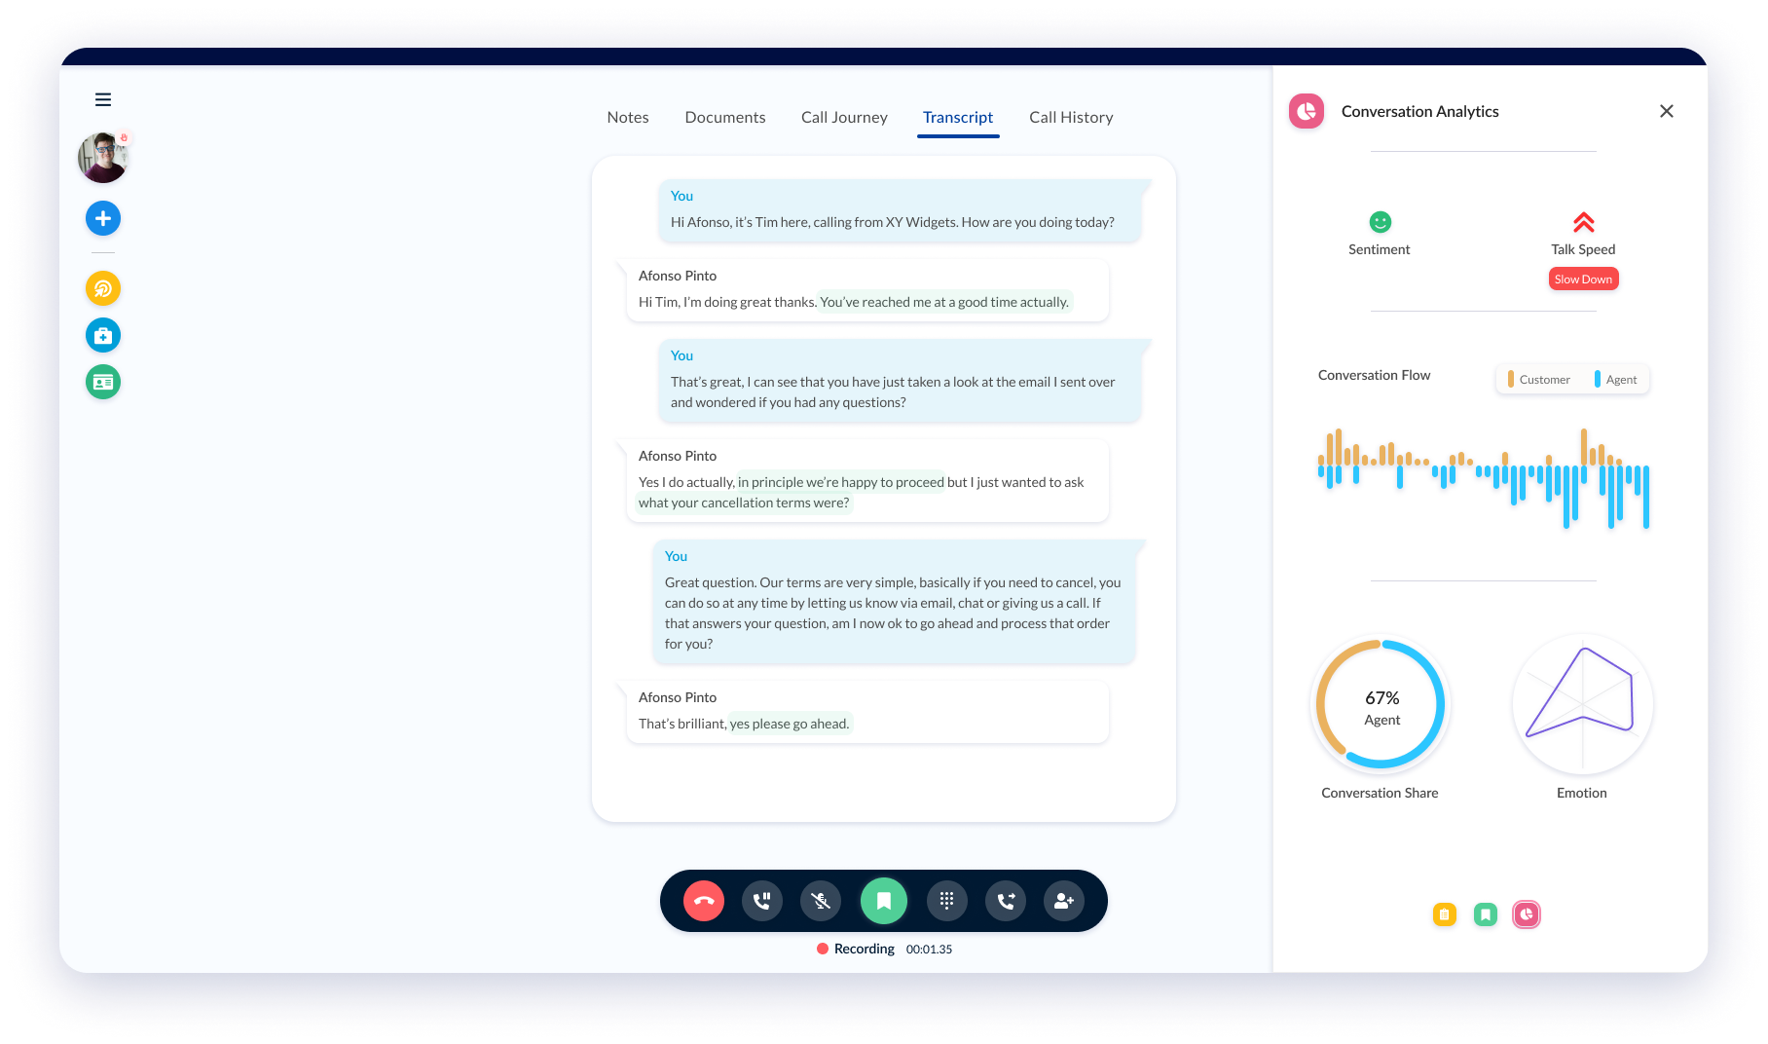
Task: Select the Transcript tab
Action: (958, 117)
